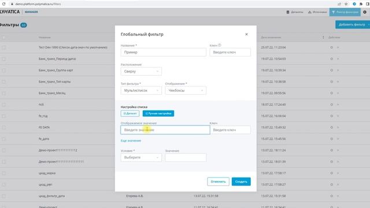This screenshot has width=370, height=208.
Task: Click the Значение input field
Action: [186, 157]
